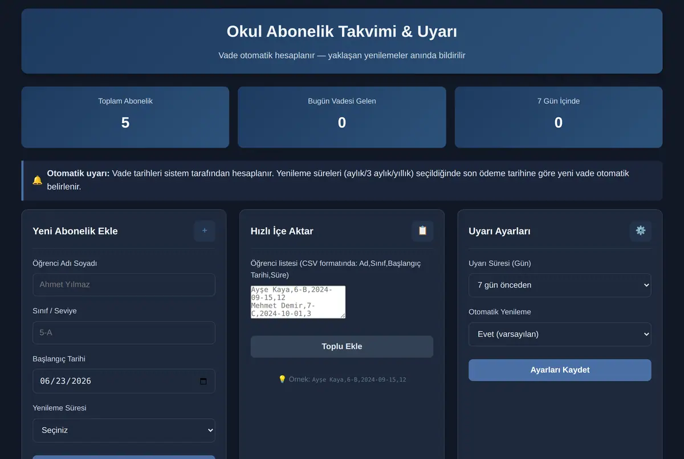Image resolution: width=684 pixels, height=459 pixels.
Task: Click the Başlangıç Tarihi date field
Action: [124, 381]
